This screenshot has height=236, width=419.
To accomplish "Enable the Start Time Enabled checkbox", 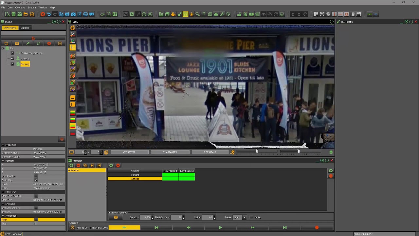I will (x=36, y=196).
